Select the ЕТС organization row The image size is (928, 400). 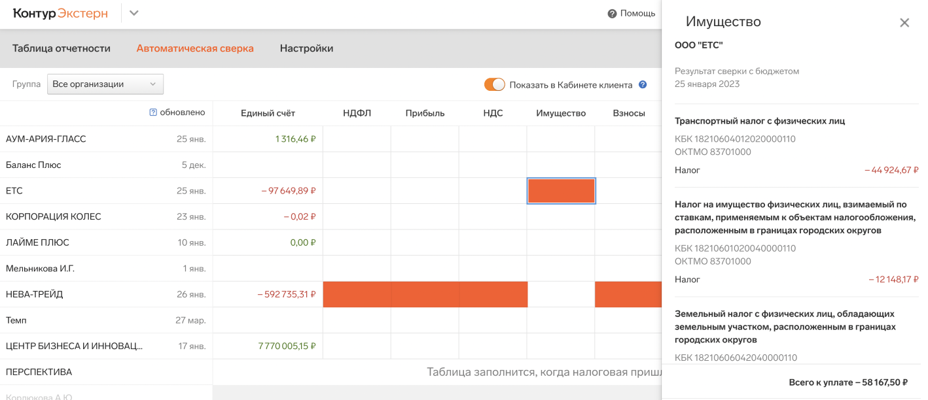click(106, 191)
